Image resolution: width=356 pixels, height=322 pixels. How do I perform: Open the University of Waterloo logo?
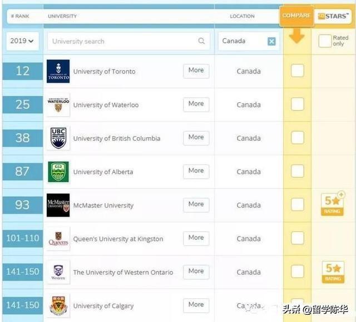coord(58,105)
